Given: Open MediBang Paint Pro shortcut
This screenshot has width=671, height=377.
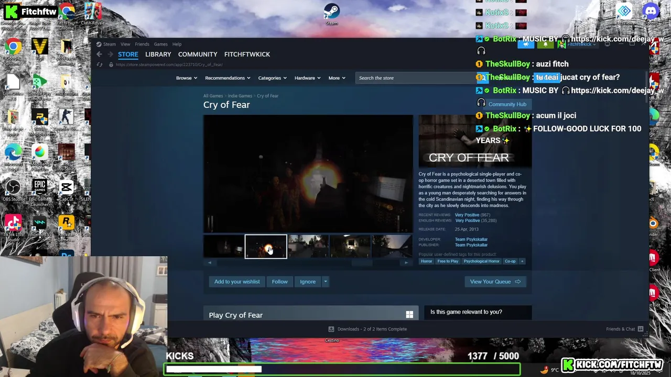Looking at the screenshot, I should pos(39,158).
